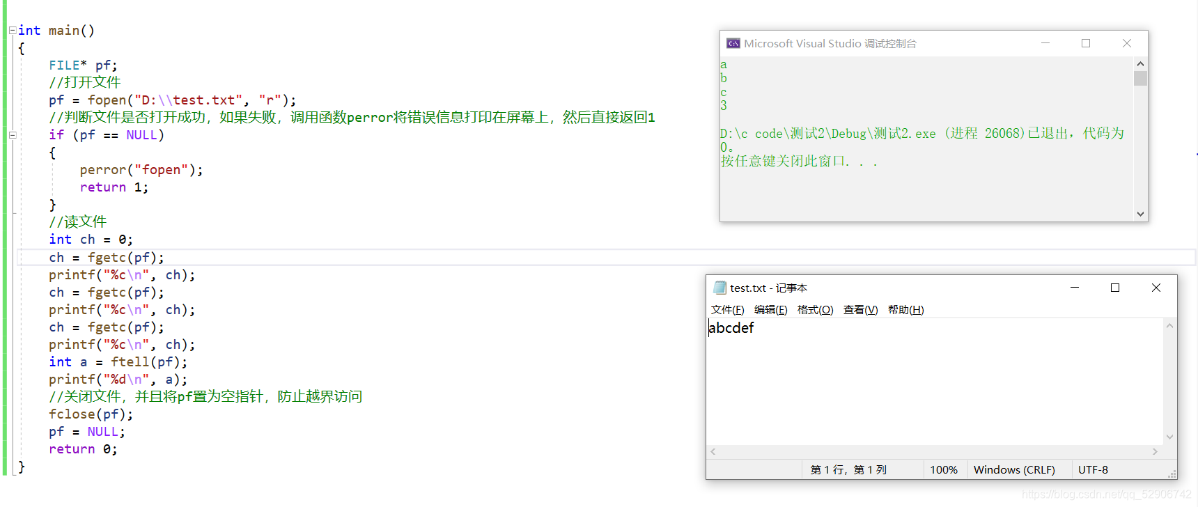Click the Microsoft Visual Studio 调试控制台 title
The image size is (1198, 507).
[830, 43]
